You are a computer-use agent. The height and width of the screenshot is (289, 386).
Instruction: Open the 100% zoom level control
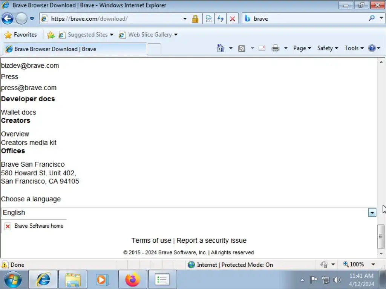tap(359, 265)
